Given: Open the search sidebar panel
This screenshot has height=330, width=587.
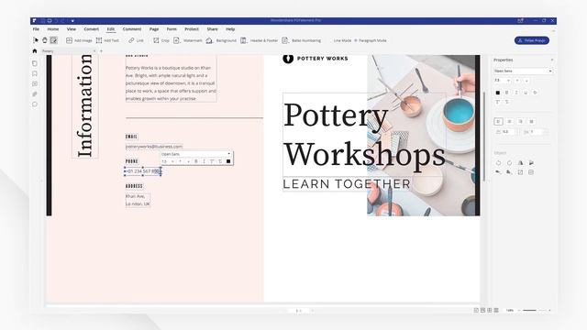Looking at the screenshot, I should click(35, 104).
